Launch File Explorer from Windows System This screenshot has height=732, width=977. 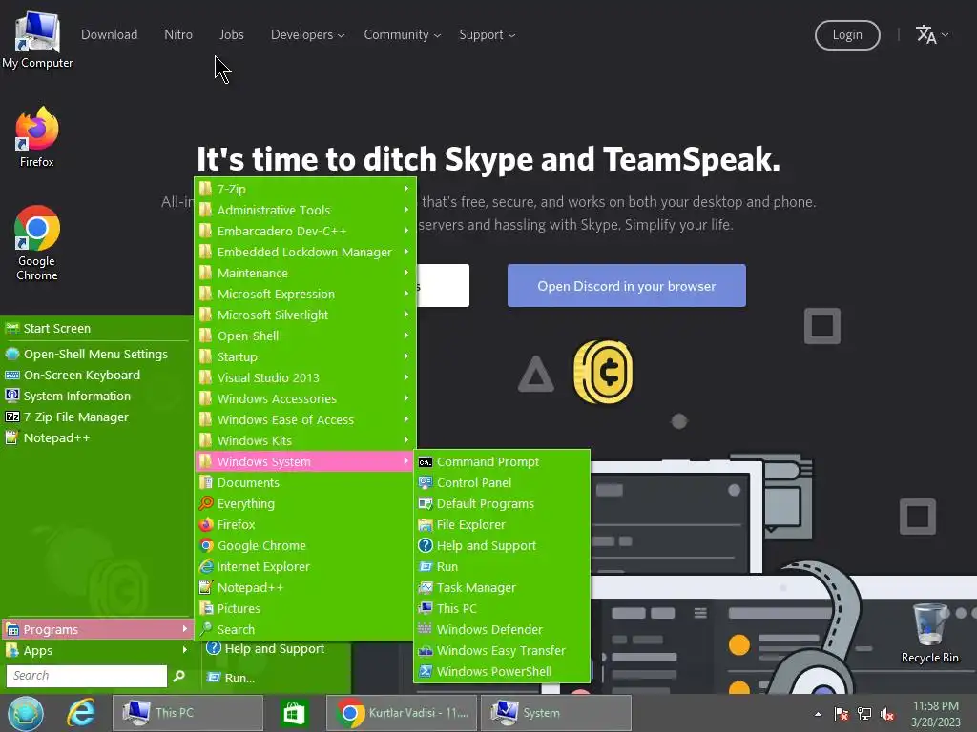point(502,525)
